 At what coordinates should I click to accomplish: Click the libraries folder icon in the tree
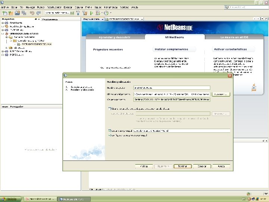click(x=10, y=48)
